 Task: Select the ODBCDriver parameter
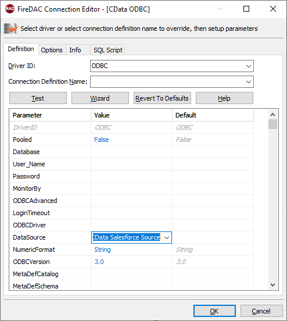click(x=30, y=225)
